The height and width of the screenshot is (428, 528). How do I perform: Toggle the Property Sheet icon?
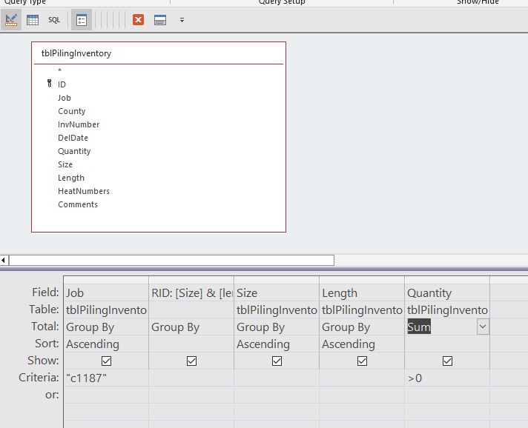coord(82,20)
